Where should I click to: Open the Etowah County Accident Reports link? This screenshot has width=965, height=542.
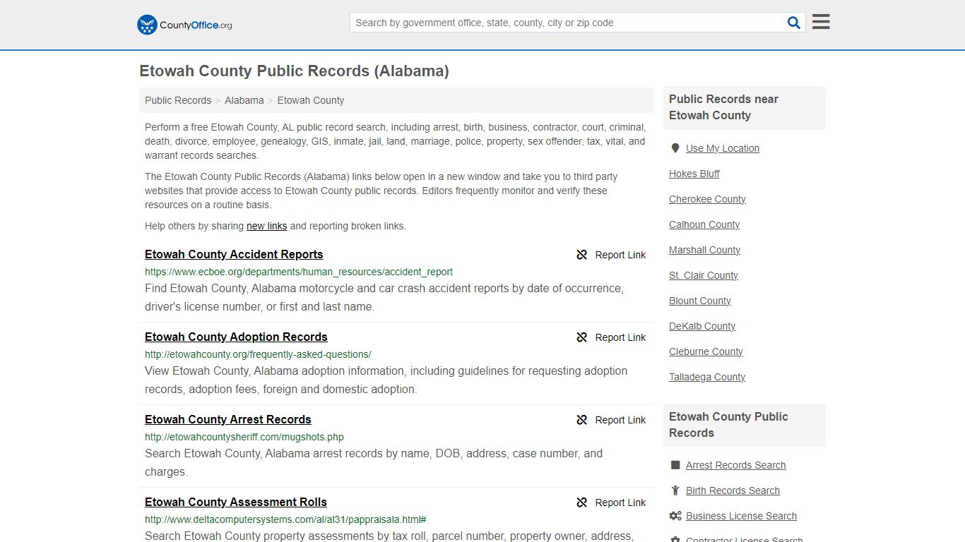click(233, 254)
